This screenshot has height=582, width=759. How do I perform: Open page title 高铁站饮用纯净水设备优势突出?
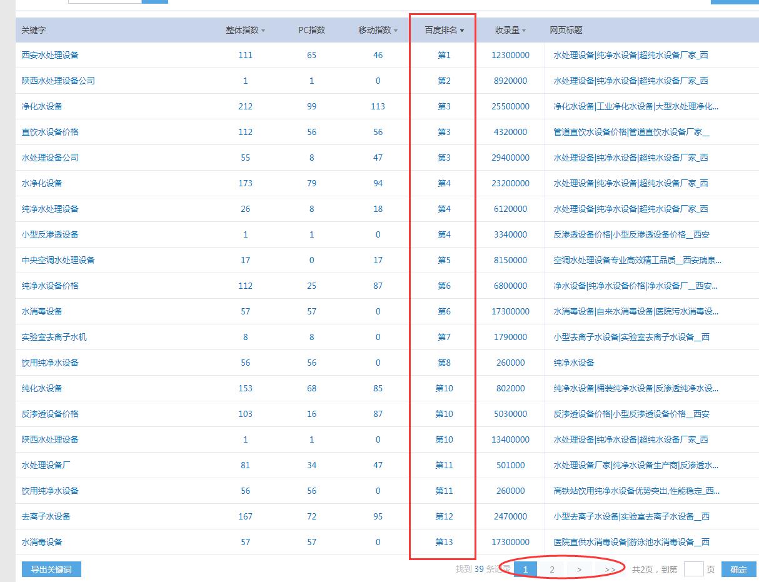click(636, 491)
